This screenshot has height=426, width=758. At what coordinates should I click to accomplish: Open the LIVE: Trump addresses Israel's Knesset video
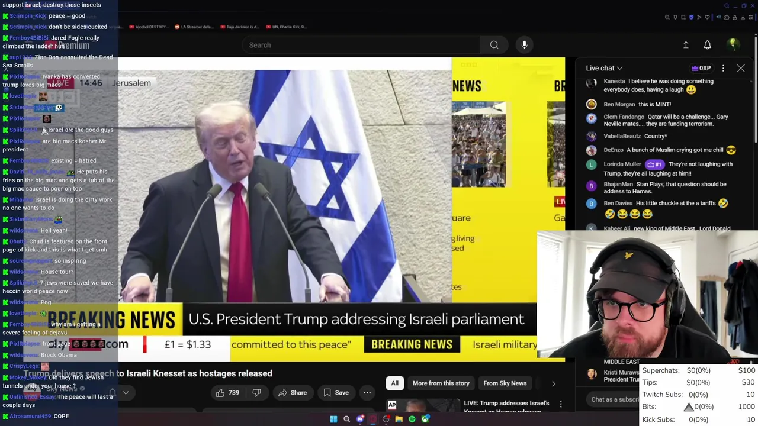pyautogui.click(x=506, y=406)
